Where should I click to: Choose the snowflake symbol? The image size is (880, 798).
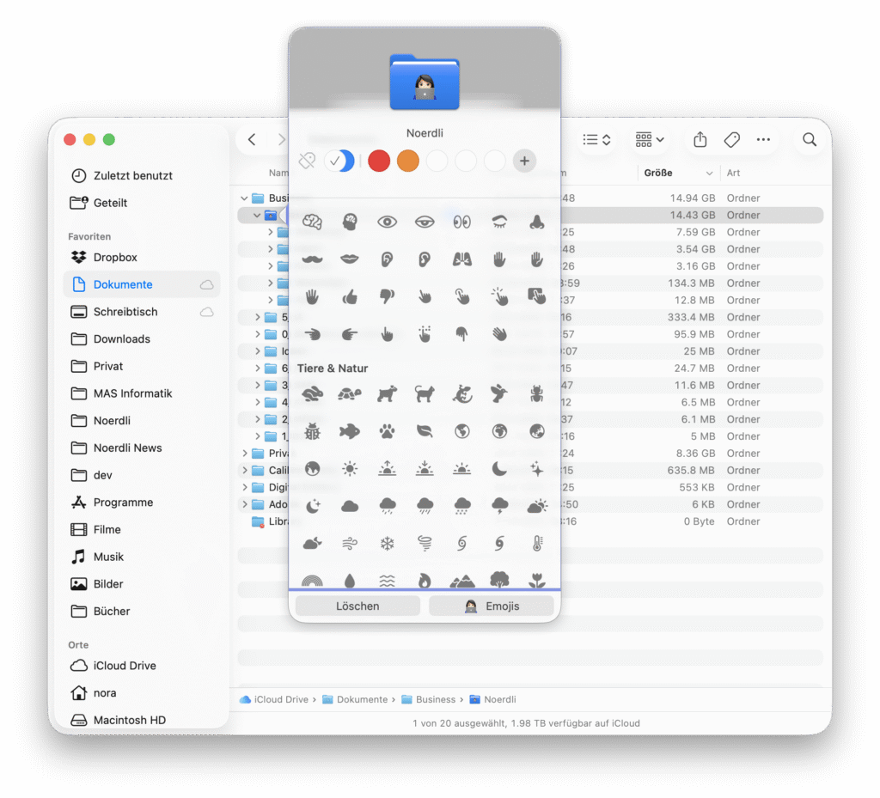coord(387,544)
